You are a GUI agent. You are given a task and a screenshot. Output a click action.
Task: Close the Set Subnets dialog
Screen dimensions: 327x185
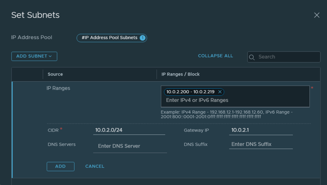(316, 15)
